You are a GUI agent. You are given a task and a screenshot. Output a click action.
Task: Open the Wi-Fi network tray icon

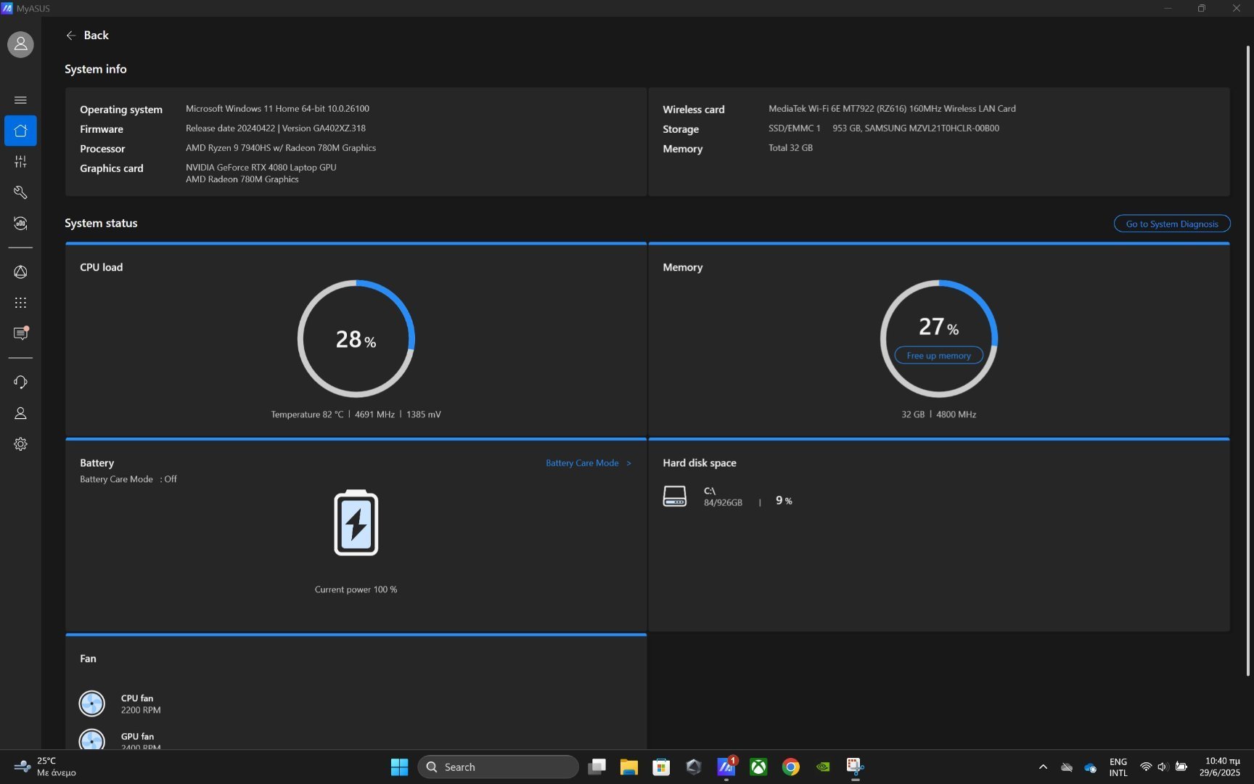pos(1146,767)
